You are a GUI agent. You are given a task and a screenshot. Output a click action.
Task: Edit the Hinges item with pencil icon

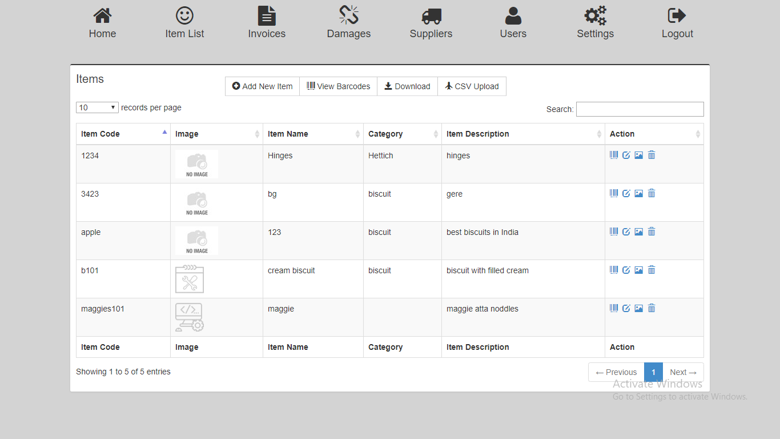coord(626,155)
